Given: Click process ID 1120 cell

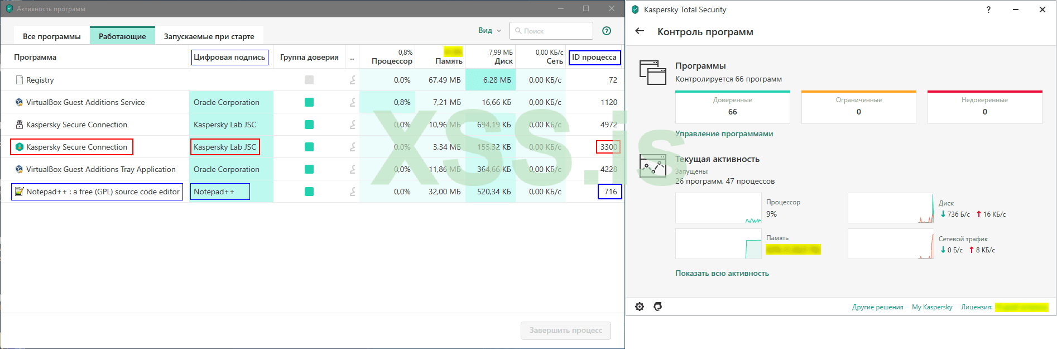Looking at the screenshot, I should click(609, 102).
